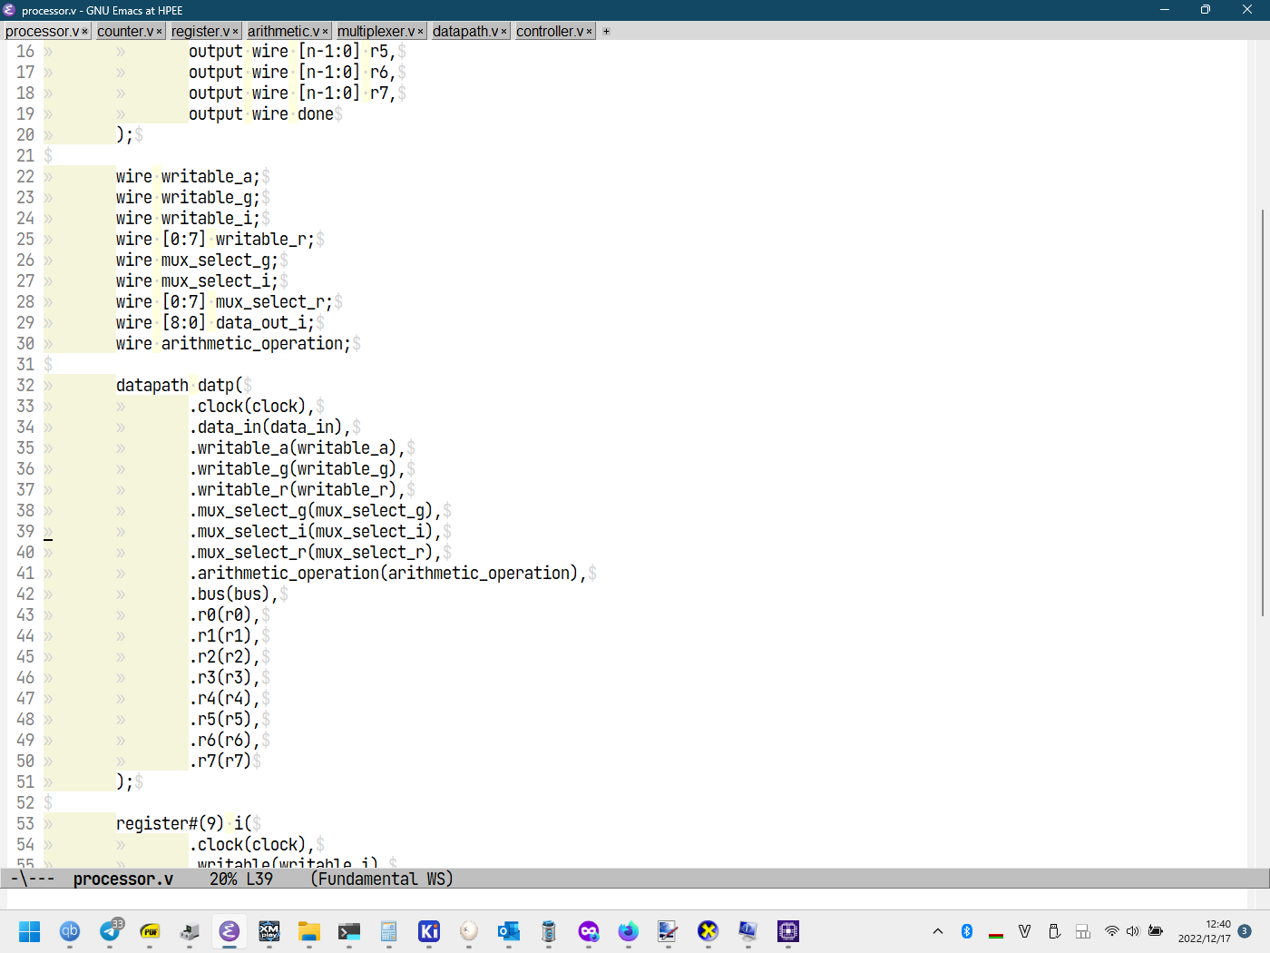The height and width of the screenshot is (953, 1270).
Task: Click the V tray icon
Action: click(x=1025, y=931)
